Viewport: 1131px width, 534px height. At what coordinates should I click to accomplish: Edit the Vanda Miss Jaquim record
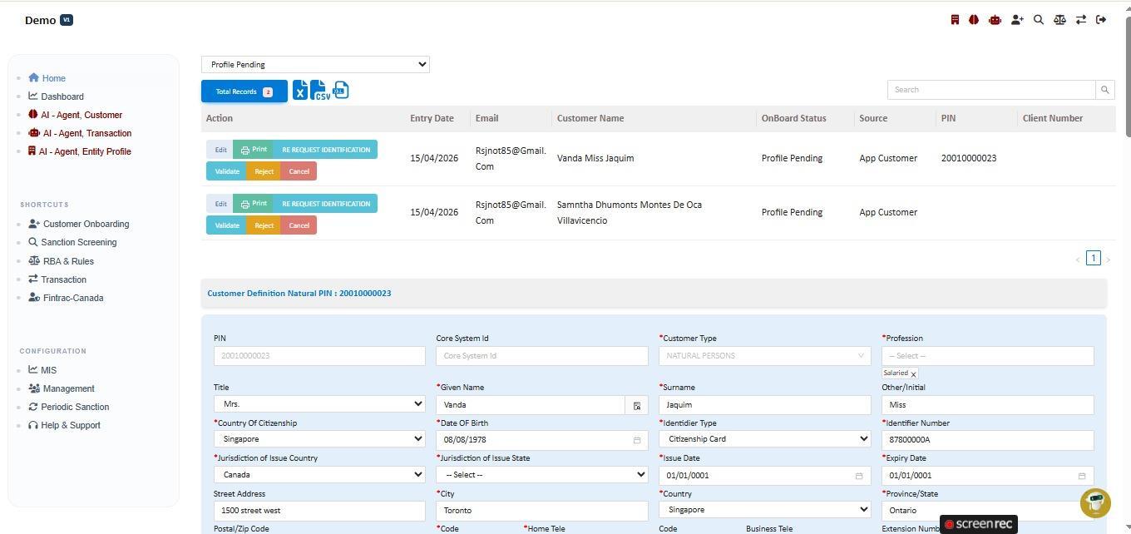pos(220,150)
